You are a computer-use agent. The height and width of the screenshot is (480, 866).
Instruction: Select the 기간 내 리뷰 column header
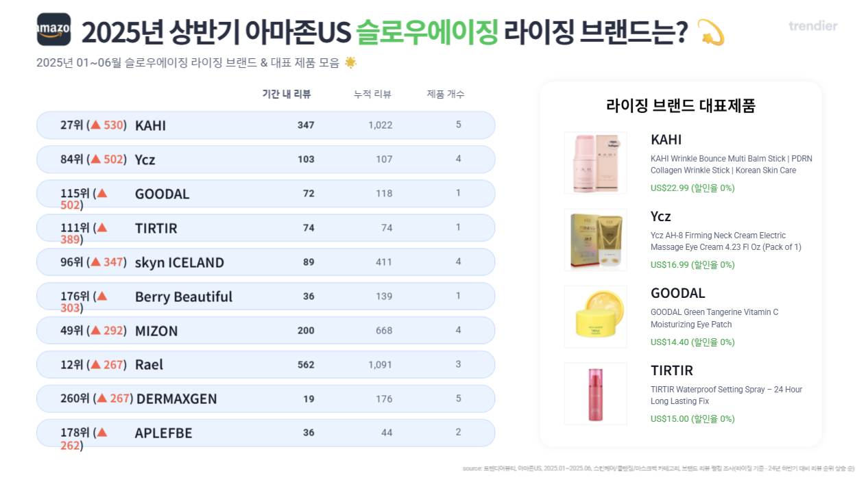pos(287,94)
